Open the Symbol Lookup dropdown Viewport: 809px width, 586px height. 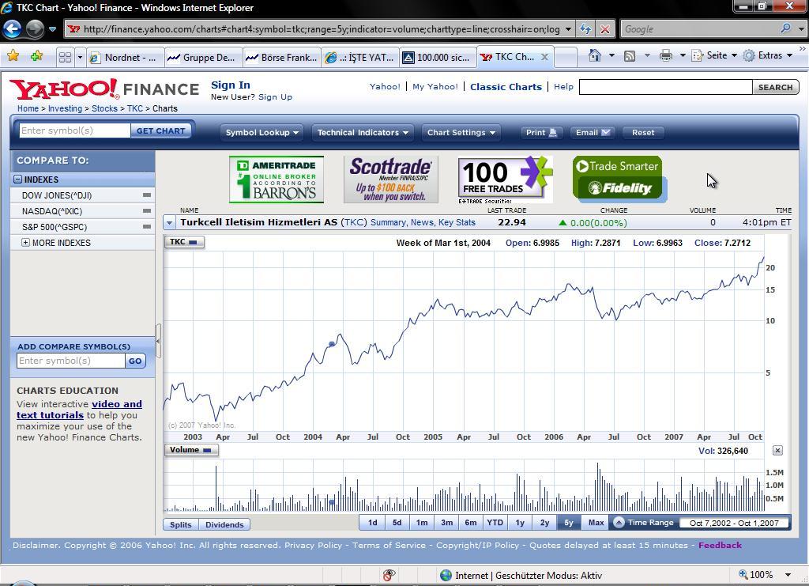click(x=262, y=133)
